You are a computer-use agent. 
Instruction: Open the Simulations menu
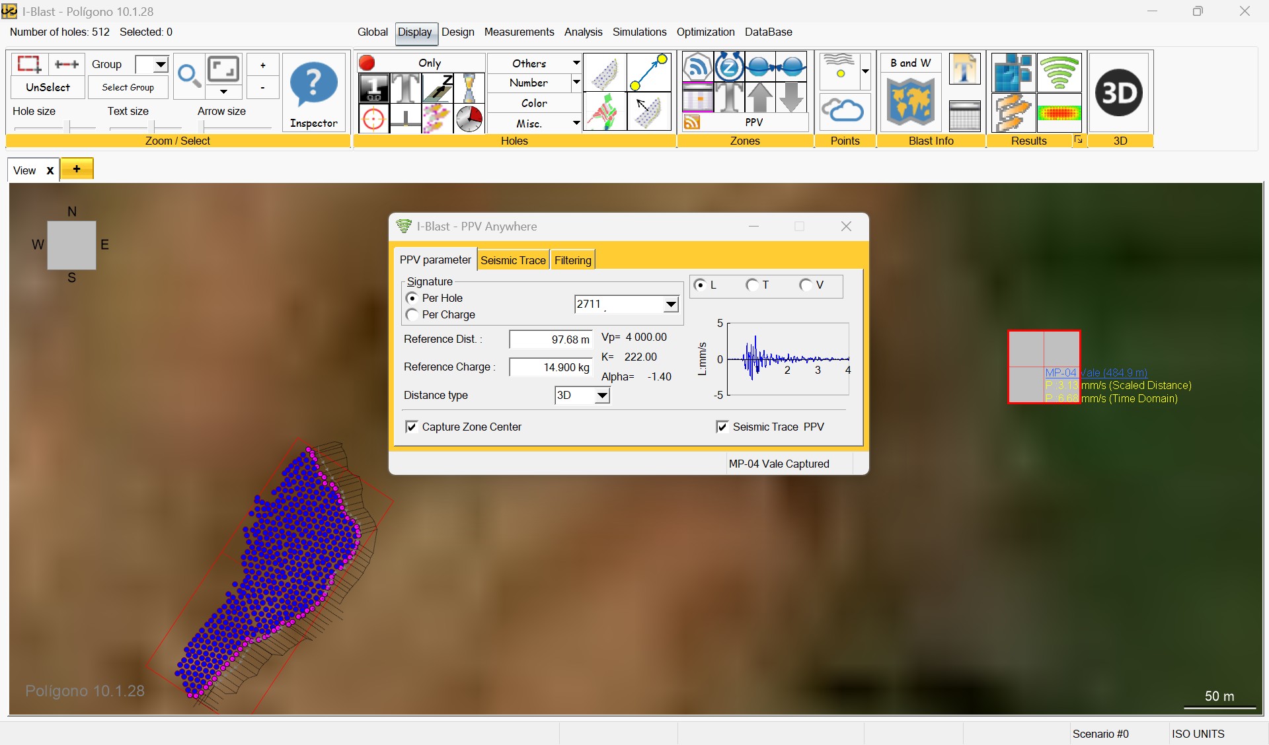[x=638, y=32]
